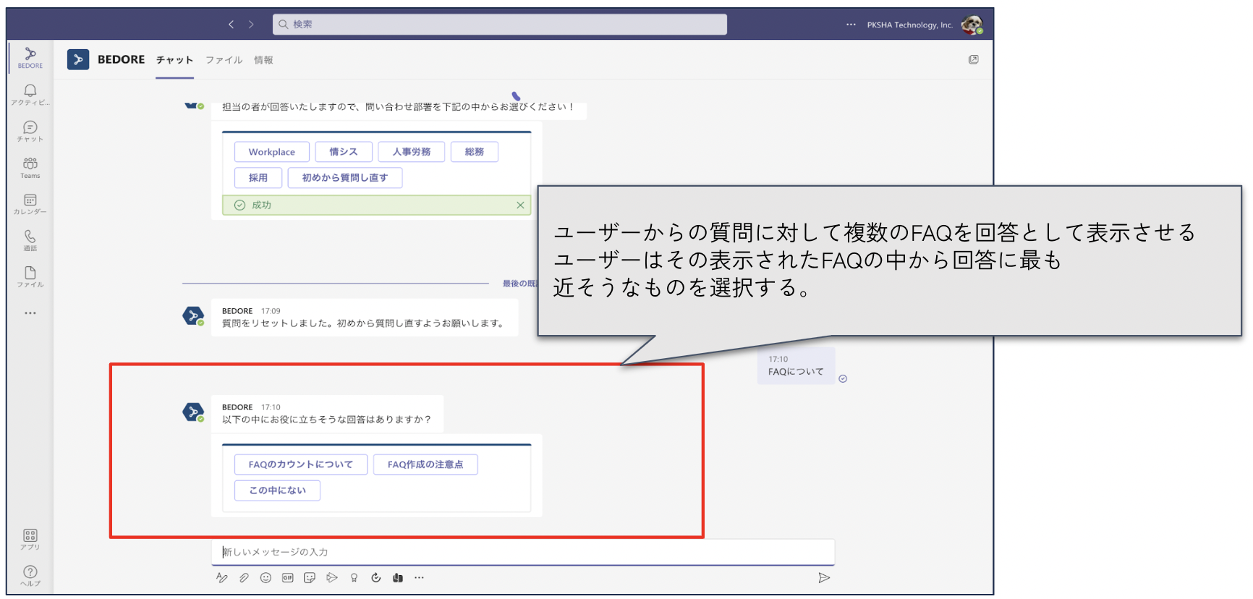Open the カレンダー calendar in the sidebar
The image size is (1253, 599).
(30, 204)
